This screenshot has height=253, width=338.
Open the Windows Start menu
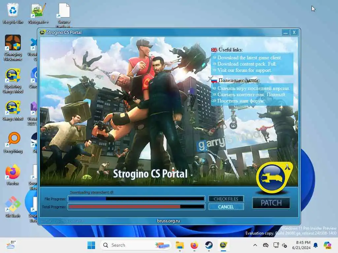click(91, 245)
